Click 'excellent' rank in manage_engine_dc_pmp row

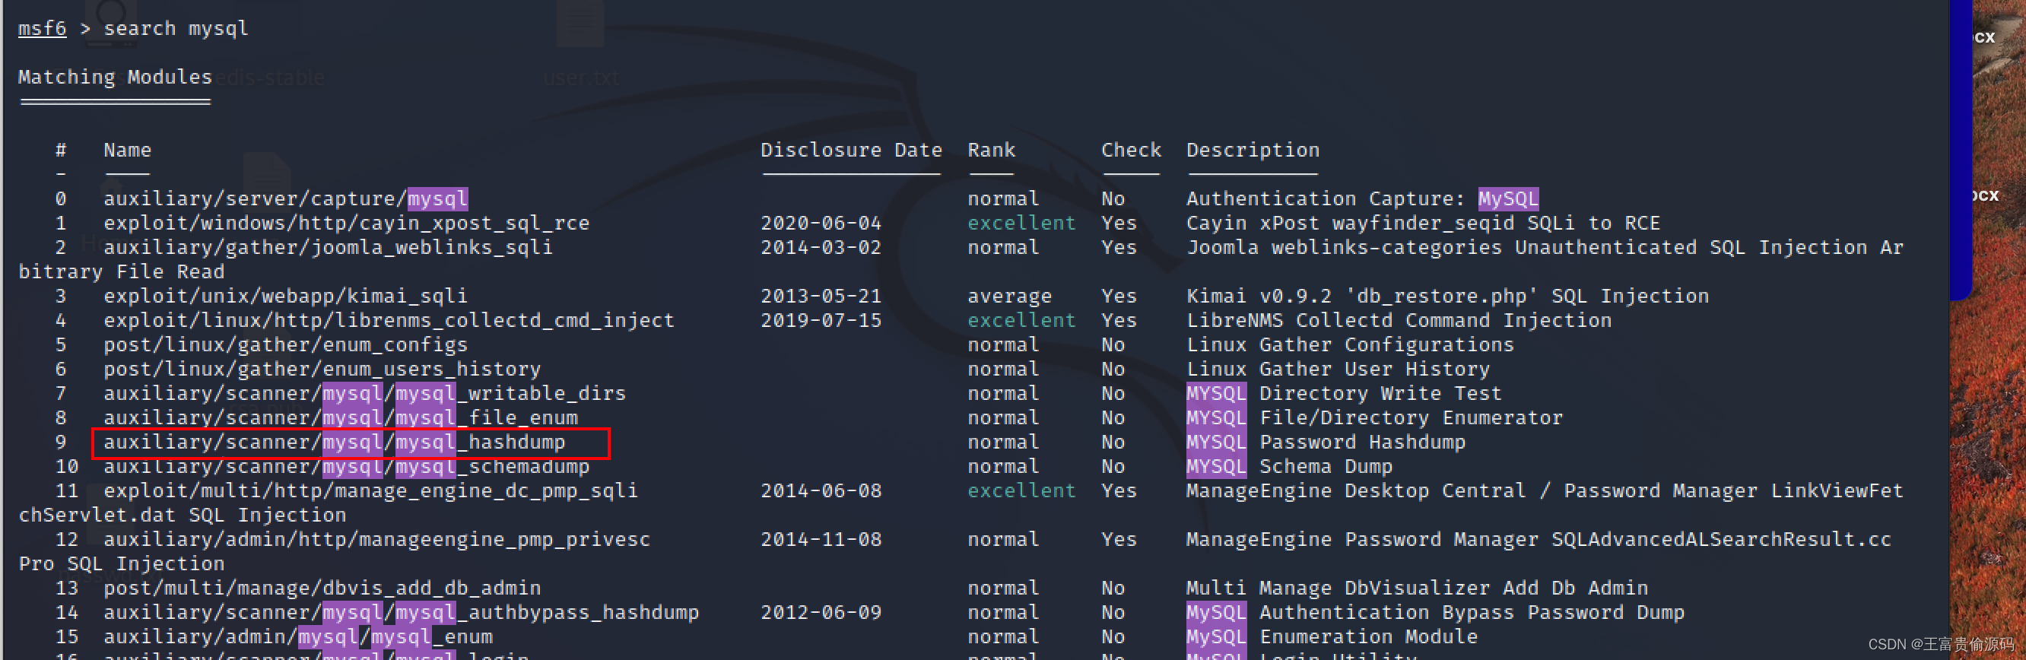tap(1021, 491)
